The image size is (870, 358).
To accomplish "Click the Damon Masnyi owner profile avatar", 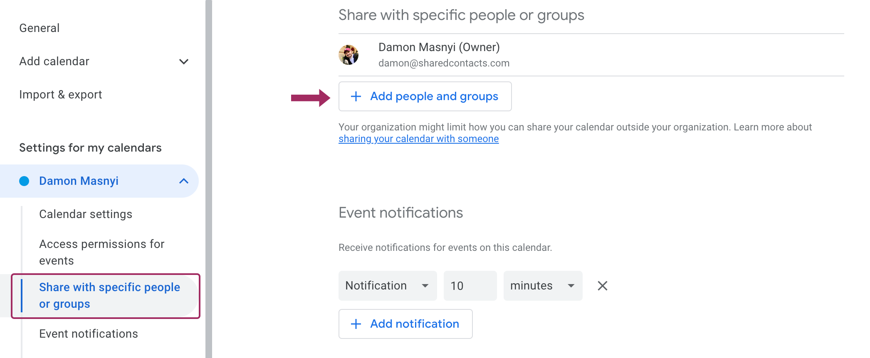I will click(348, 55).
